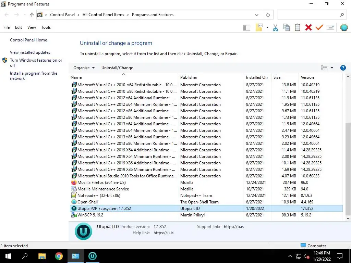Click the Cut scissors icon
This screenshot has width=351, height=263.
click(x=275, y=27)
